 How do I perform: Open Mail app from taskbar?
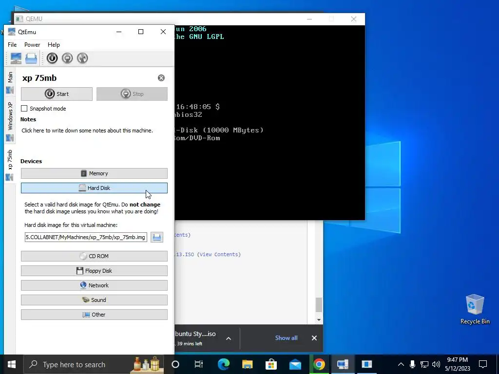tap(295, 364)
